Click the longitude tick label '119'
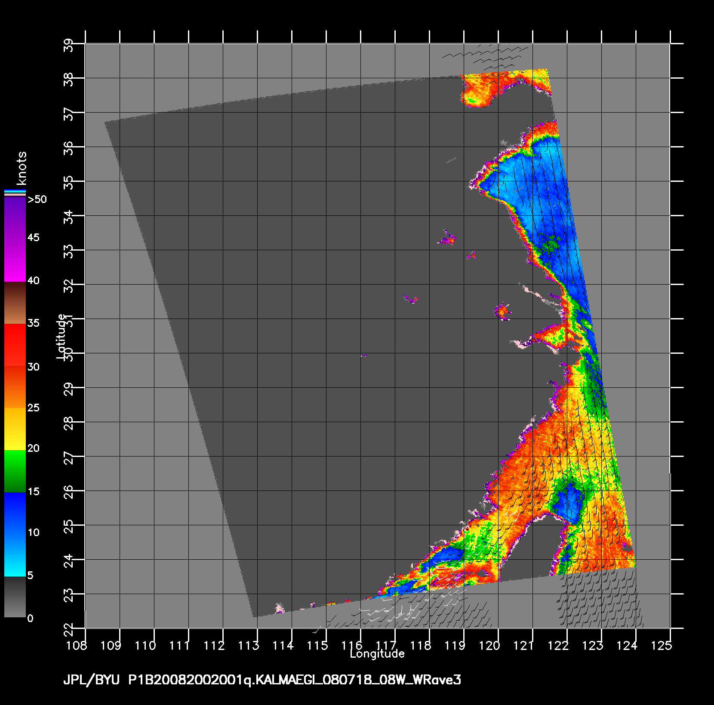Image resolution: width=714 pixels, height=705 pixels. (x=455, y=645)
